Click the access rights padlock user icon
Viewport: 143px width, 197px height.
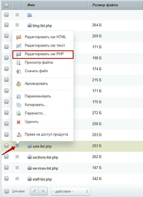click(19, 135)
